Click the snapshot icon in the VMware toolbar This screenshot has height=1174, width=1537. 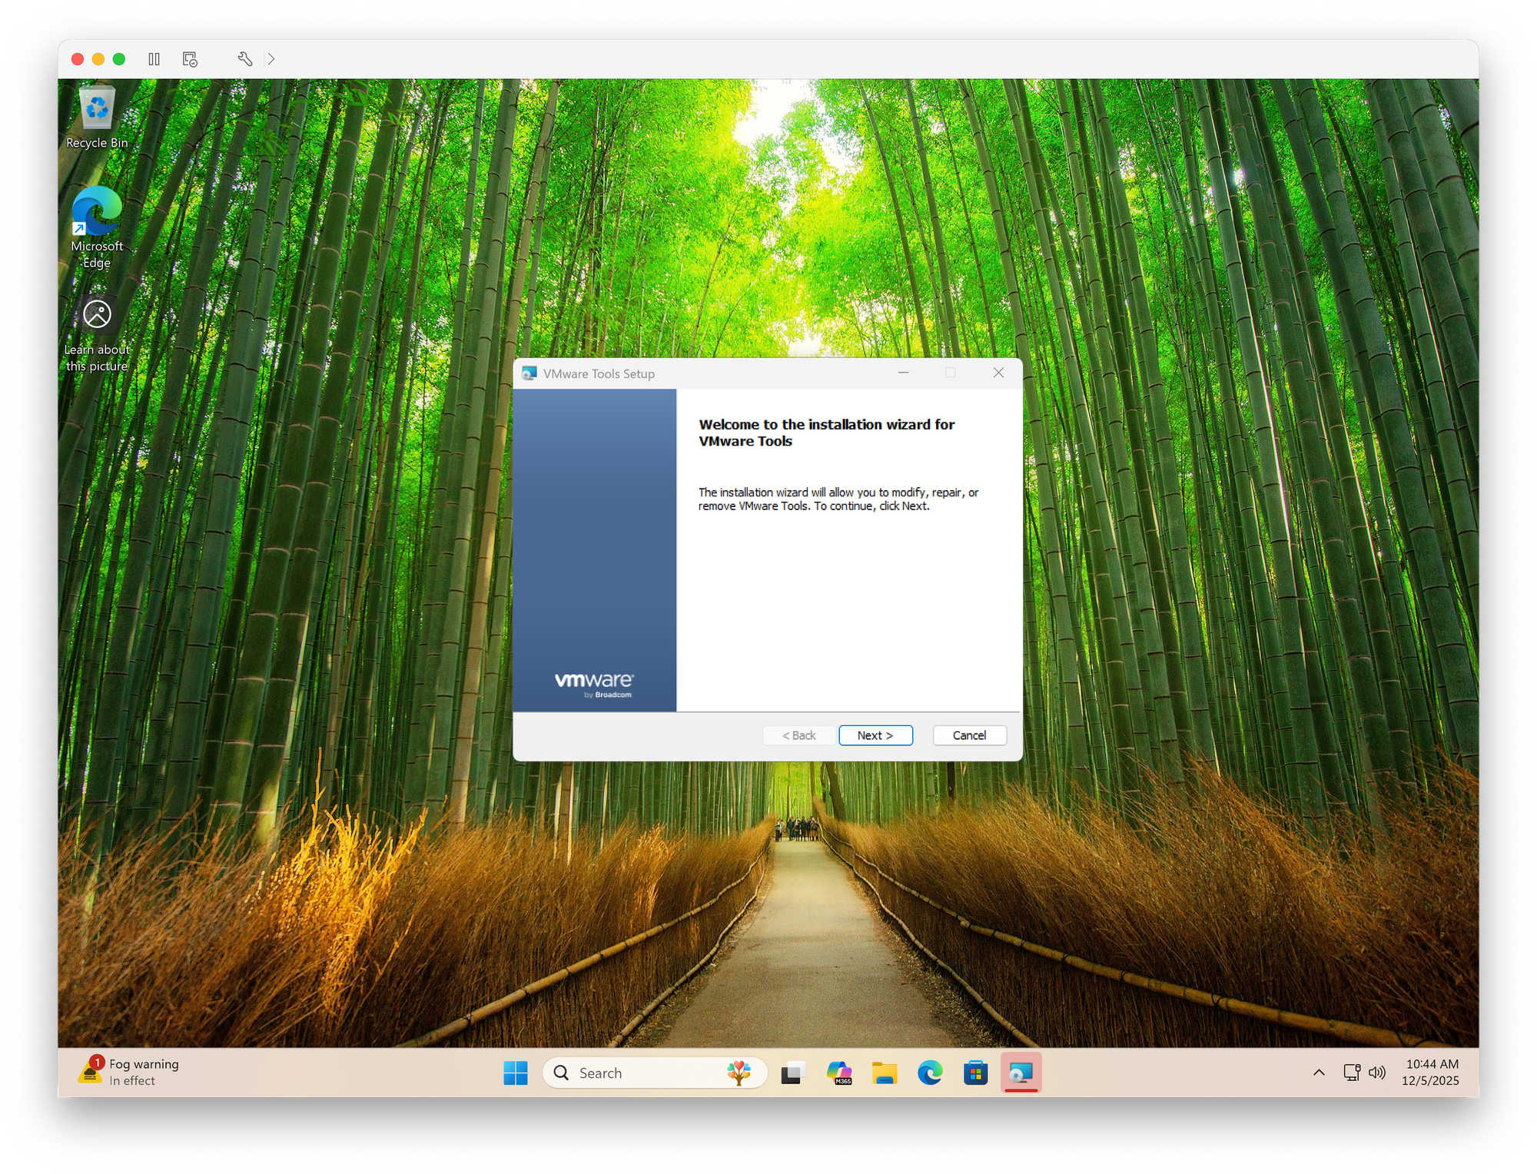click(x=189, y=59)
